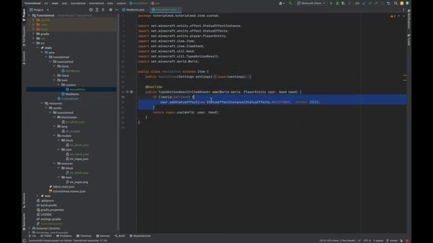Viewport: 433px width, 243px height.
Task: Open Services tool window tab
Action: click(x=103, y=236)
